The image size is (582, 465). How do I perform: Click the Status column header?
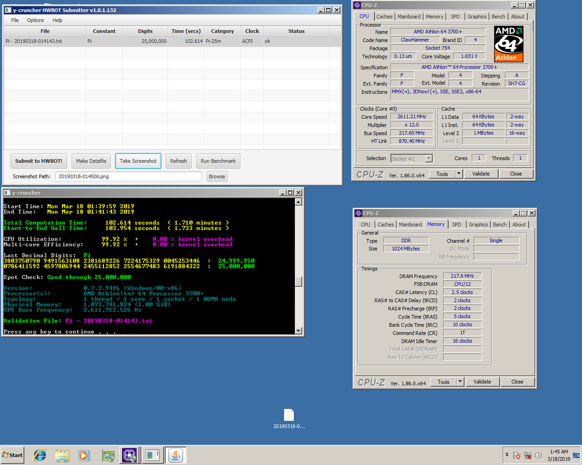pyautogui.click(x=296, y=31)
